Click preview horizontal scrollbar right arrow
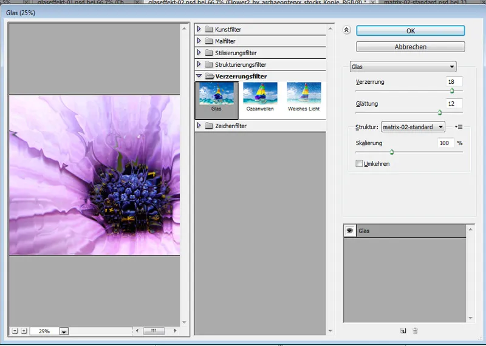486x346 pixels. [x=176, y=331]
